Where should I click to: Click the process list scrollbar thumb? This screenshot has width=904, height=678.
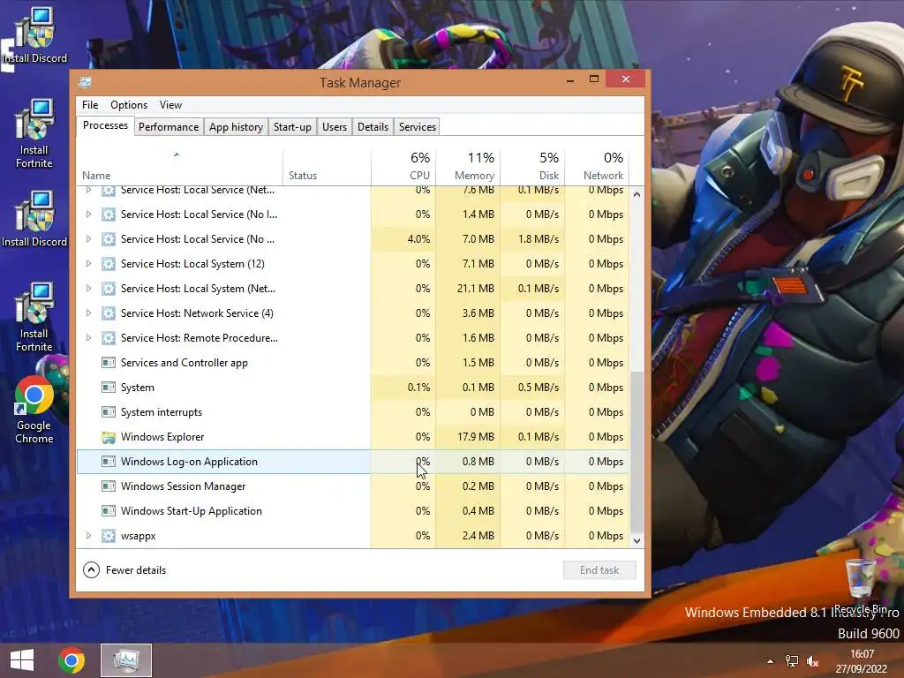[x=637, y=453]
